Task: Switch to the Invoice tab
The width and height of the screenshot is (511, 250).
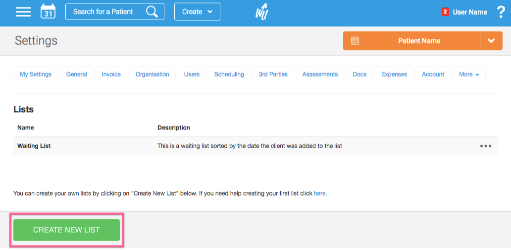Action: tap(111, 75)
